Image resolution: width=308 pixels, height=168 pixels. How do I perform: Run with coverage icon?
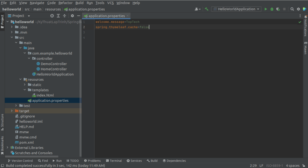(x=278, y=9)
